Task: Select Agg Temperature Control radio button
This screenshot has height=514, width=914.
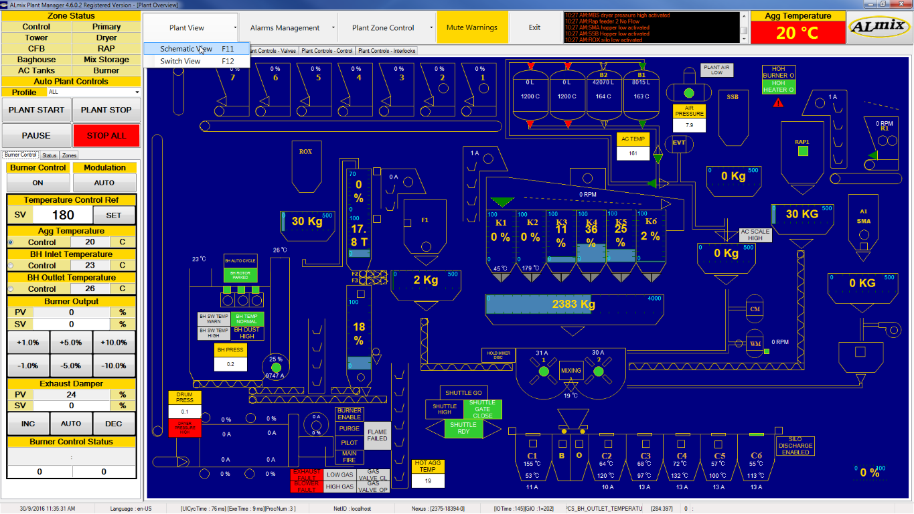Action: coord(11,242)
